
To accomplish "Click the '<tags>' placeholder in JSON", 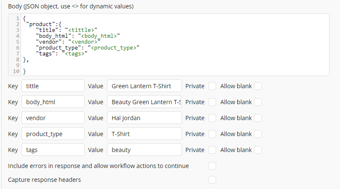I will pos(75,54).
